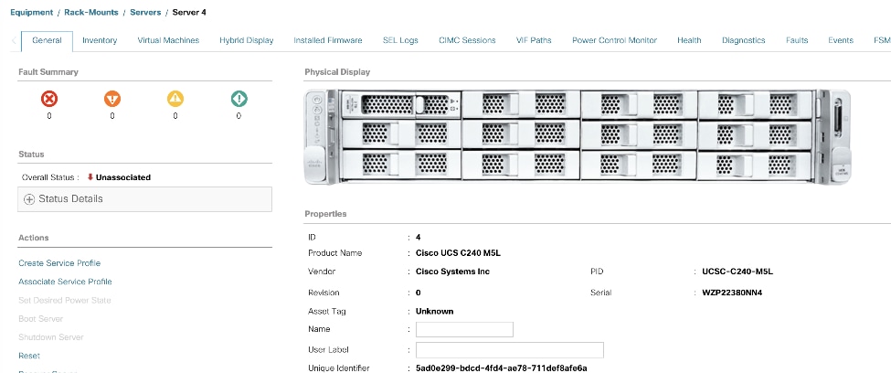The width and height of the screenshot is (891, 373).
Task: Click the Product Name value Cisco UCS C240 M5L
Action: [x=458, y=253]
